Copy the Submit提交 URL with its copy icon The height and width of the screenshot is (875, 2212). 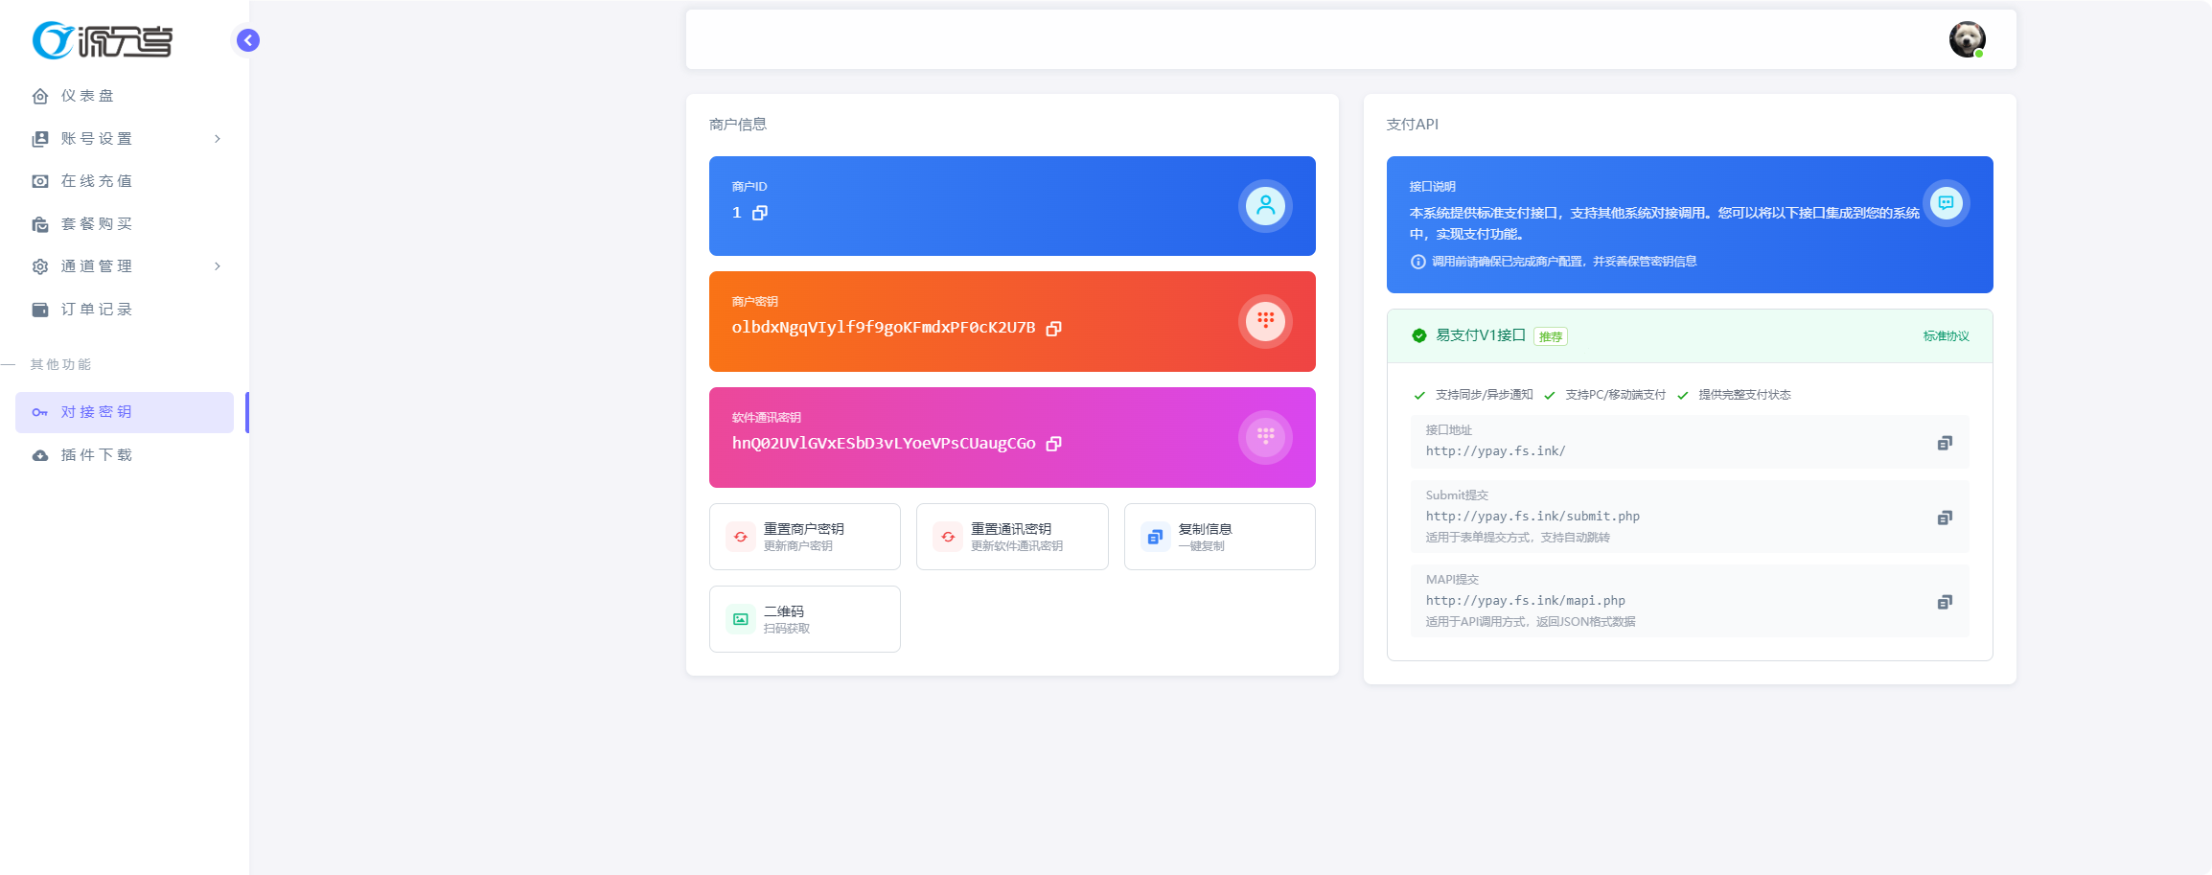(1945, 518)
